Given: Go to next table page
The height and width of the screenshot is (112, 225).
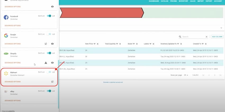Looking at the screenshot, I should [215, 75].
